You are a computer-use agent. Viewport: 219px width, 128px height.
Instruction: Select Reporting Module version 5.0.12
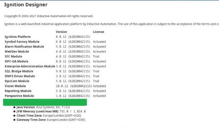click(73, 91)
